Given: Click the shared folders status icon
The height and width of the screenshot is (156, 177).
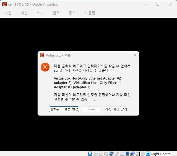Looking at the screenshot, I should 122,154.
